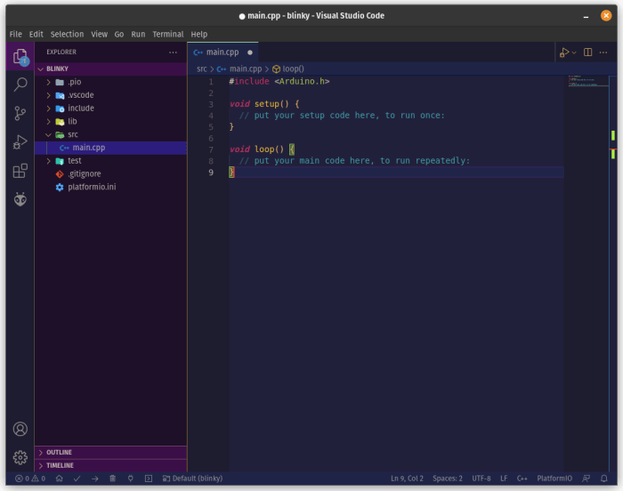Viewport: 623px width, 491px height.
Task: Close the main.cpp tab via unsaved dot
Action: [x=250, y=52]
